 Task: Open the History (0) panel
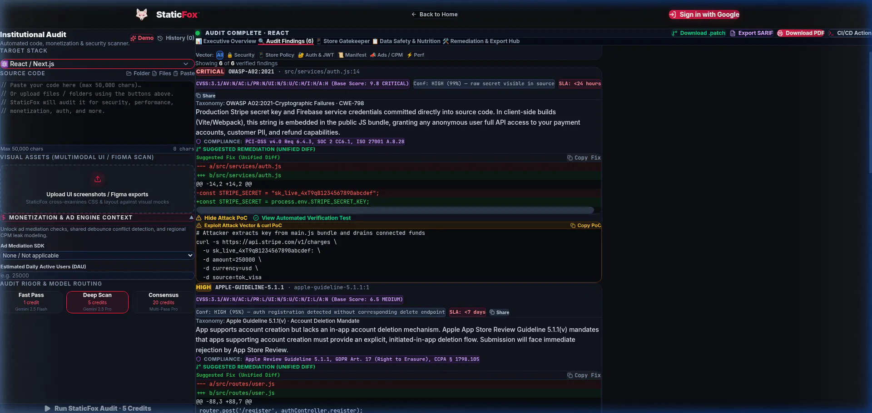click(176, 38)
